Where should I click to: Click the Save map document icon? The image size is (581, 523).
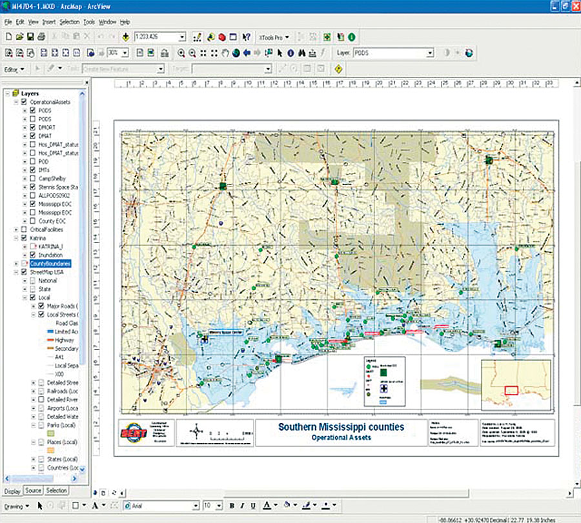pos(30,37)
